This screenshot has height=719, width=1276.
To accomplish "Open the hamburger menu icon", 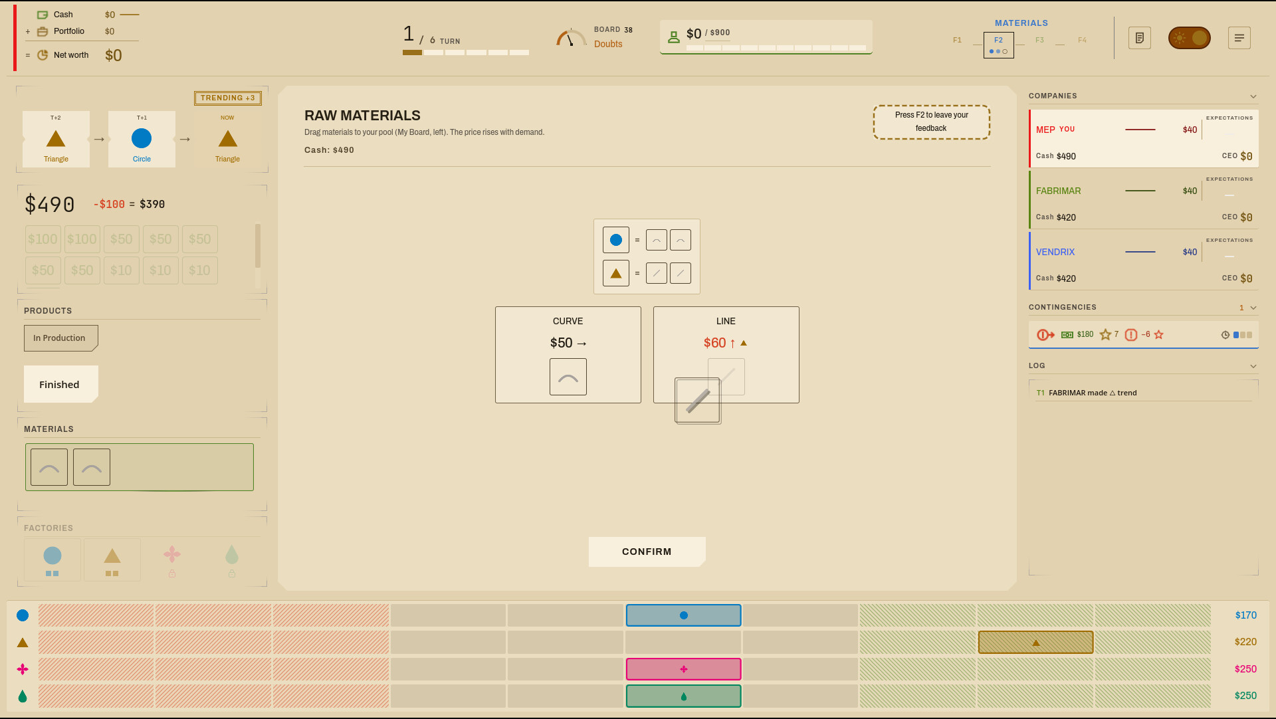I will (1239, 38).
